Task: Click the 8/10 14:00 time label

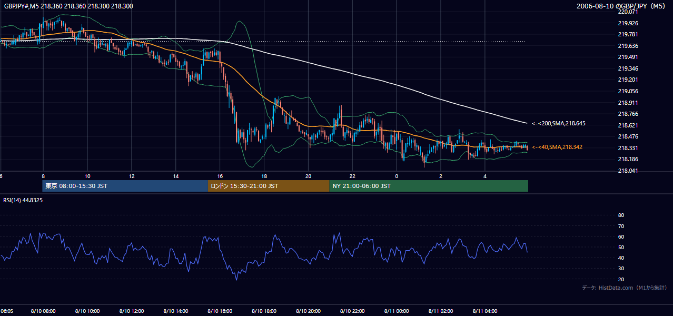Action: point(176,311)
